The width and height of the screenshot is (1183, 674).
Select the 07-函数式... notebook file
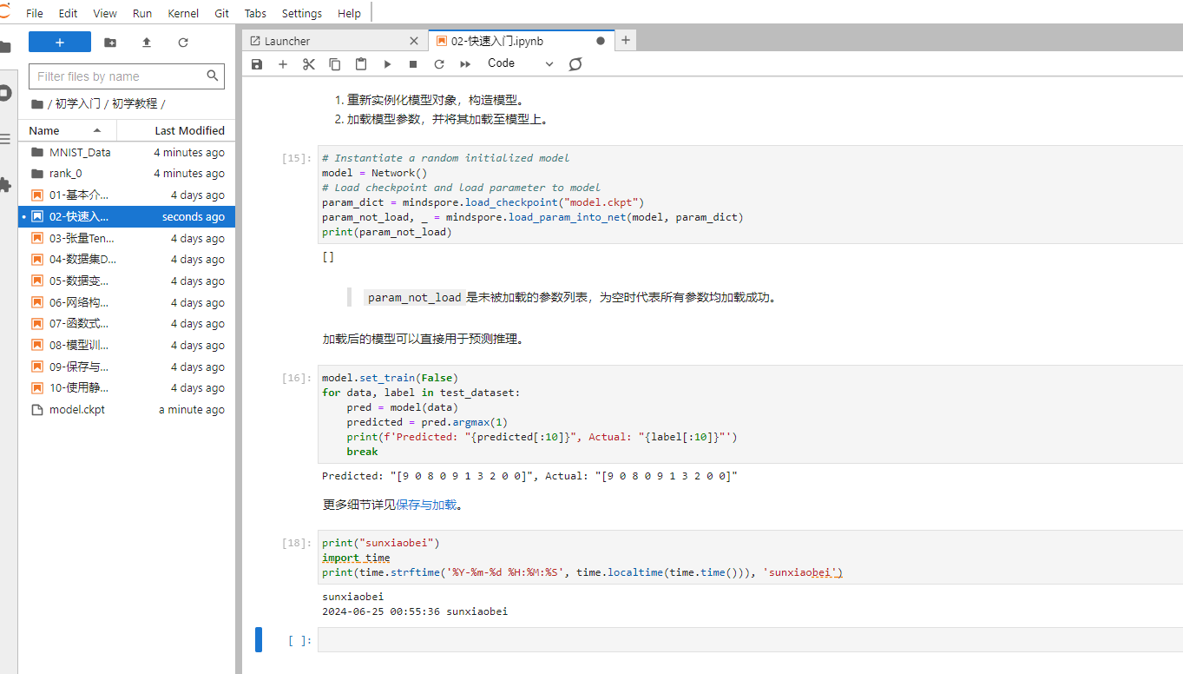(x=127, y=324)
